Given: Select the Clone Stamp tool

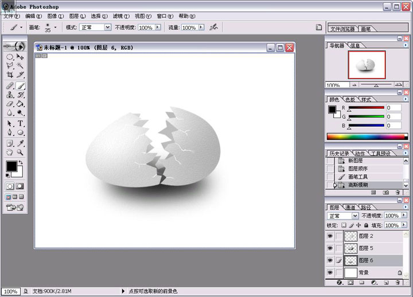Looking at the screenshot, I should (x=10, y=95).
